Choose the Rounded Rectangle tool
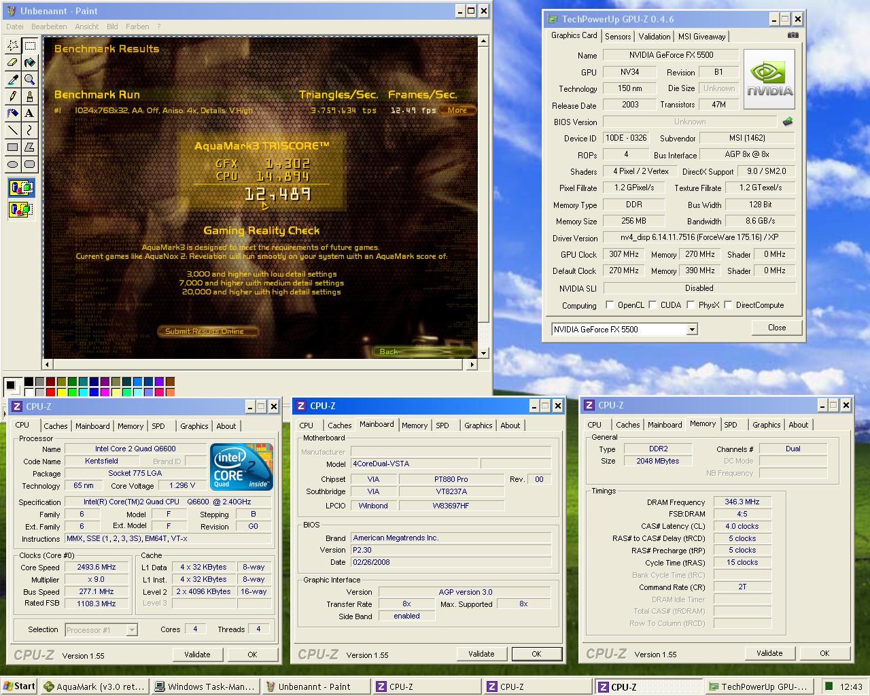 click(x=30, y=164)
